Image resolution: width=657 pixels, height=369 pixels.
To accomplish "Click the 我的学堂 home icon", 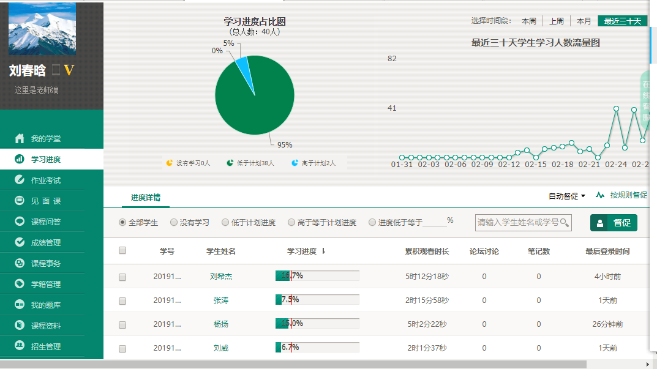I will click(20, 139).
